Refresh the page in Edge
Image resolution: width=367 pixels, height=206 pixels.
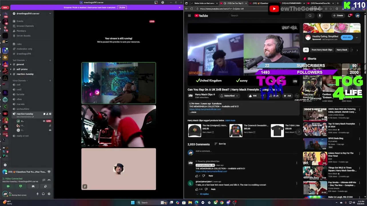click(192, 9)
